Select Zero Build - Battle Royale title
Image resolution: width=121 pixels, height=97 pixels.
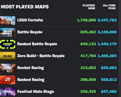click(41, 56)
